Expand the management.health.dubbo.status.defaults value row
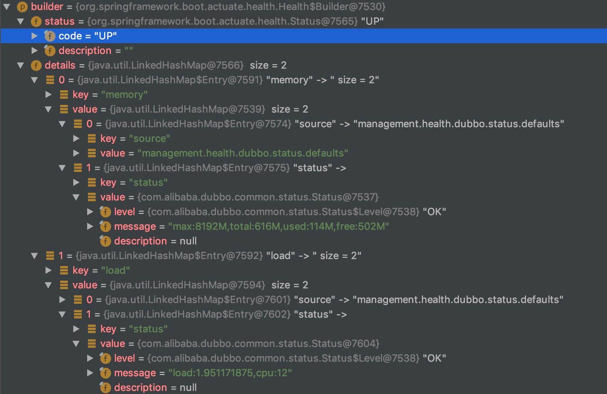 pyautogui.click(x=76, y=153)
